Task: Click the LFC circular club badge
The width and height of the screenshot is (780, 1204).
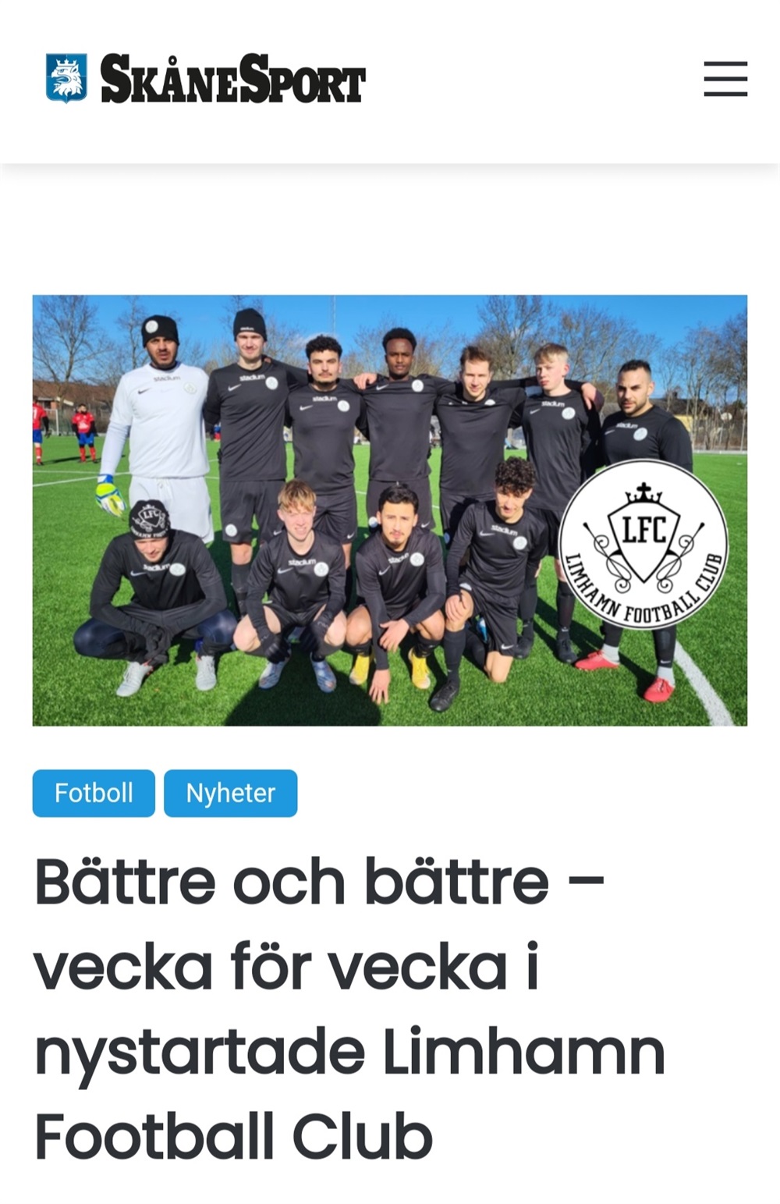Action: [643, 543]
